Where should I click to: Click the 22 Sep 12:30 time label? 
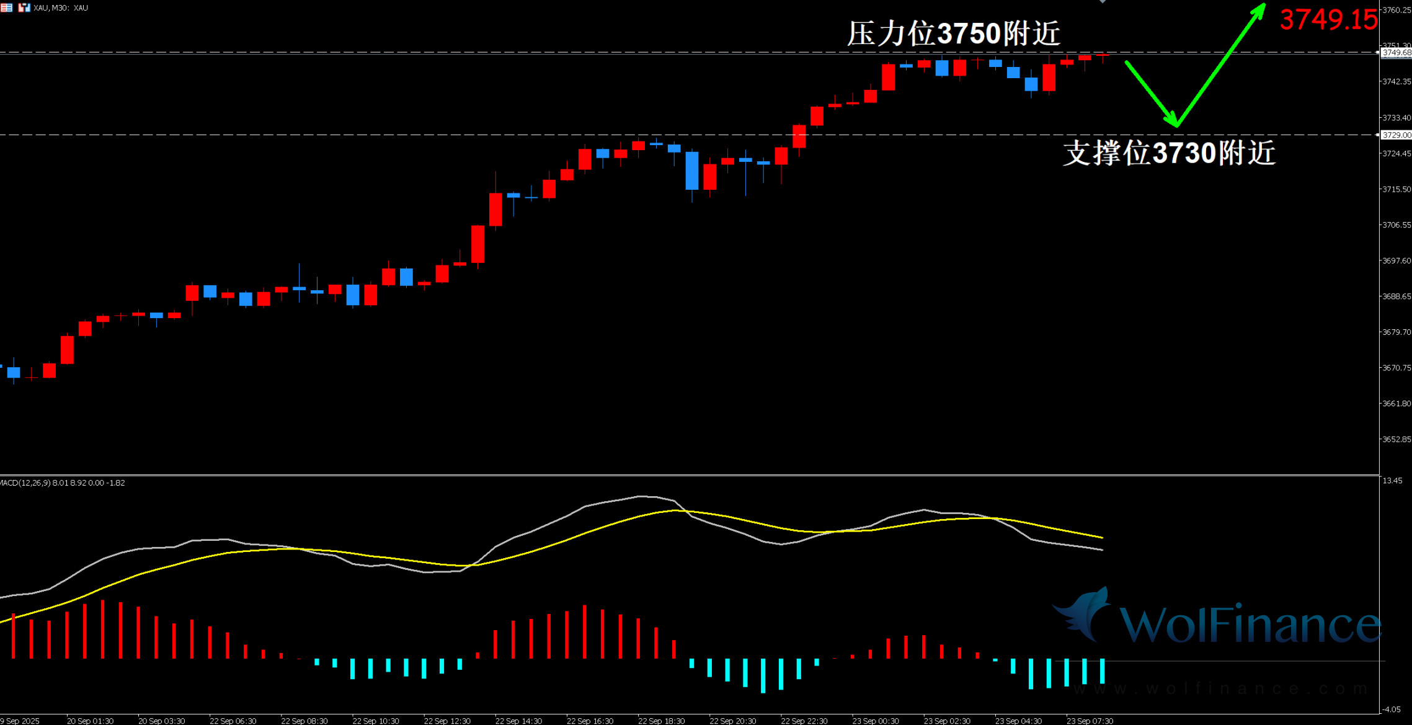click(446, 721)
